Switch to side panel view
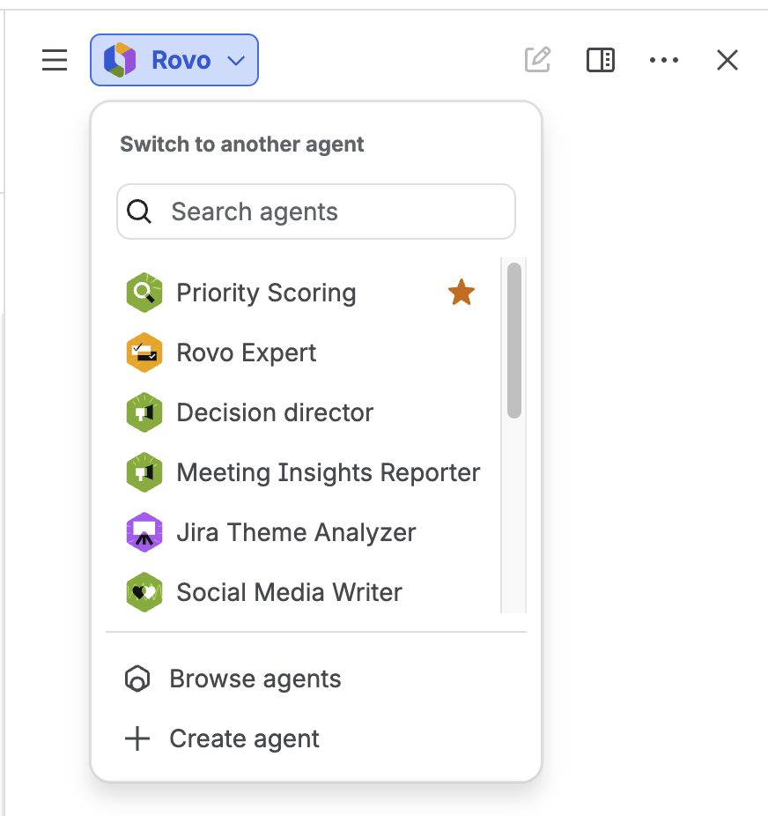Viewport: 768px width, 816px height. coord(601,60)
